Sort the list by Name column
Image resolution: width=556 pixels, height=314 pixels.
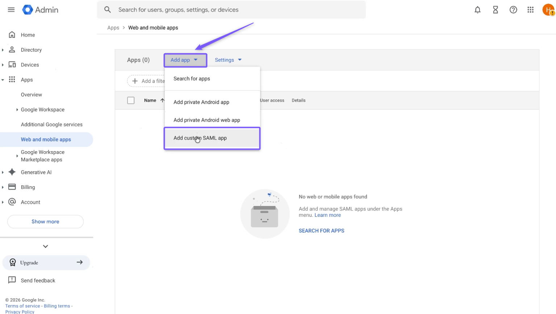(x=150, y=100)
